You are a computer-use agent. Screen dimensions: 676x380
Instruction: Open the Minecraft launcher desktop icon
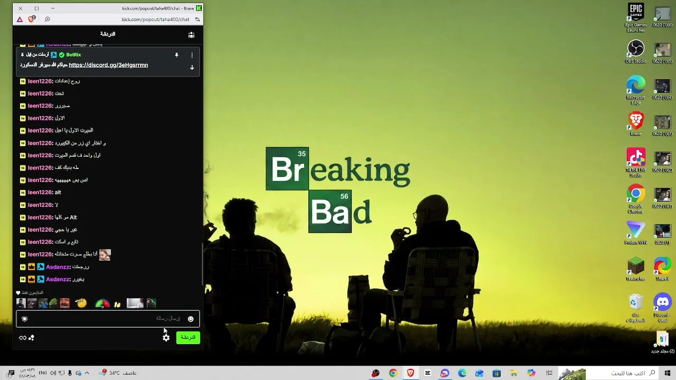pyautogui.click(x=636, y=269)
